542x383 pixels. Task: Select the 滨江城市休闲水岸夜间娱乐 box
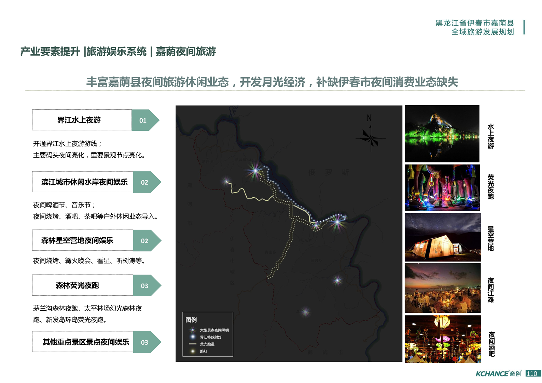coord(83,182)
